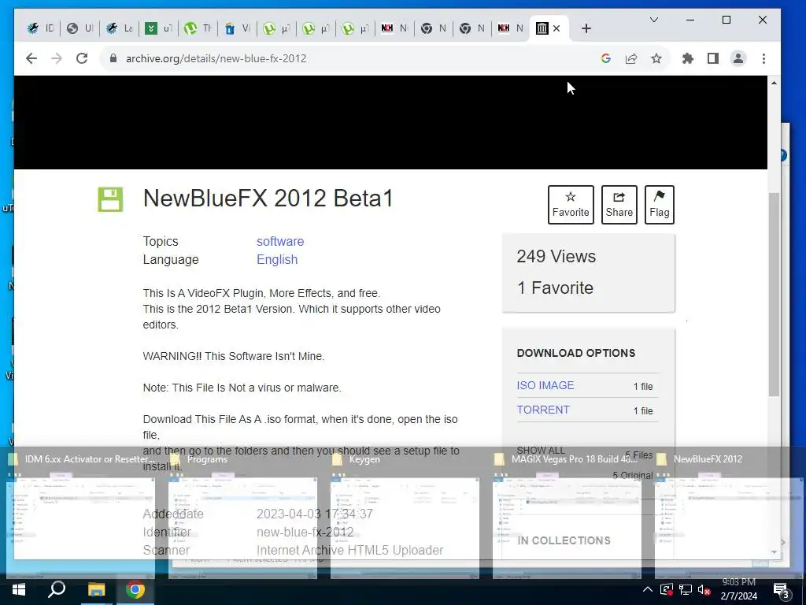Flag this archive item

[660, 205]
